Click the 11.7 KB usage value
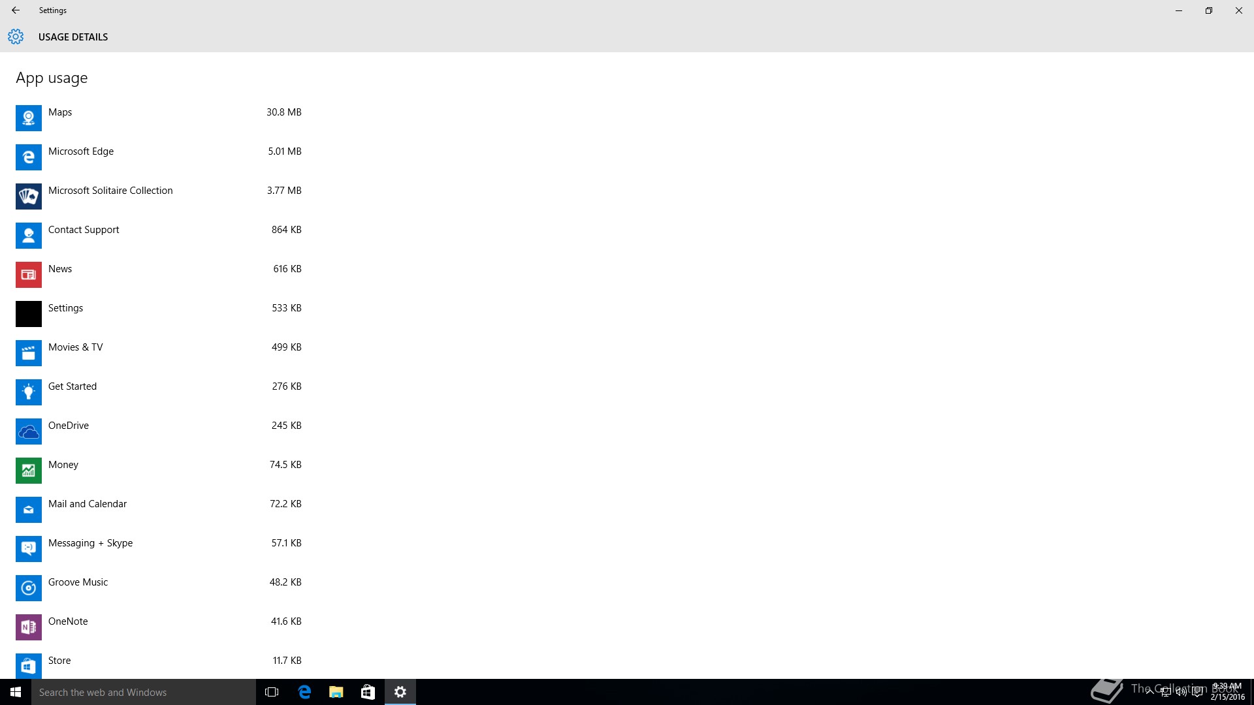1254x705 pixels. point(287,661)
